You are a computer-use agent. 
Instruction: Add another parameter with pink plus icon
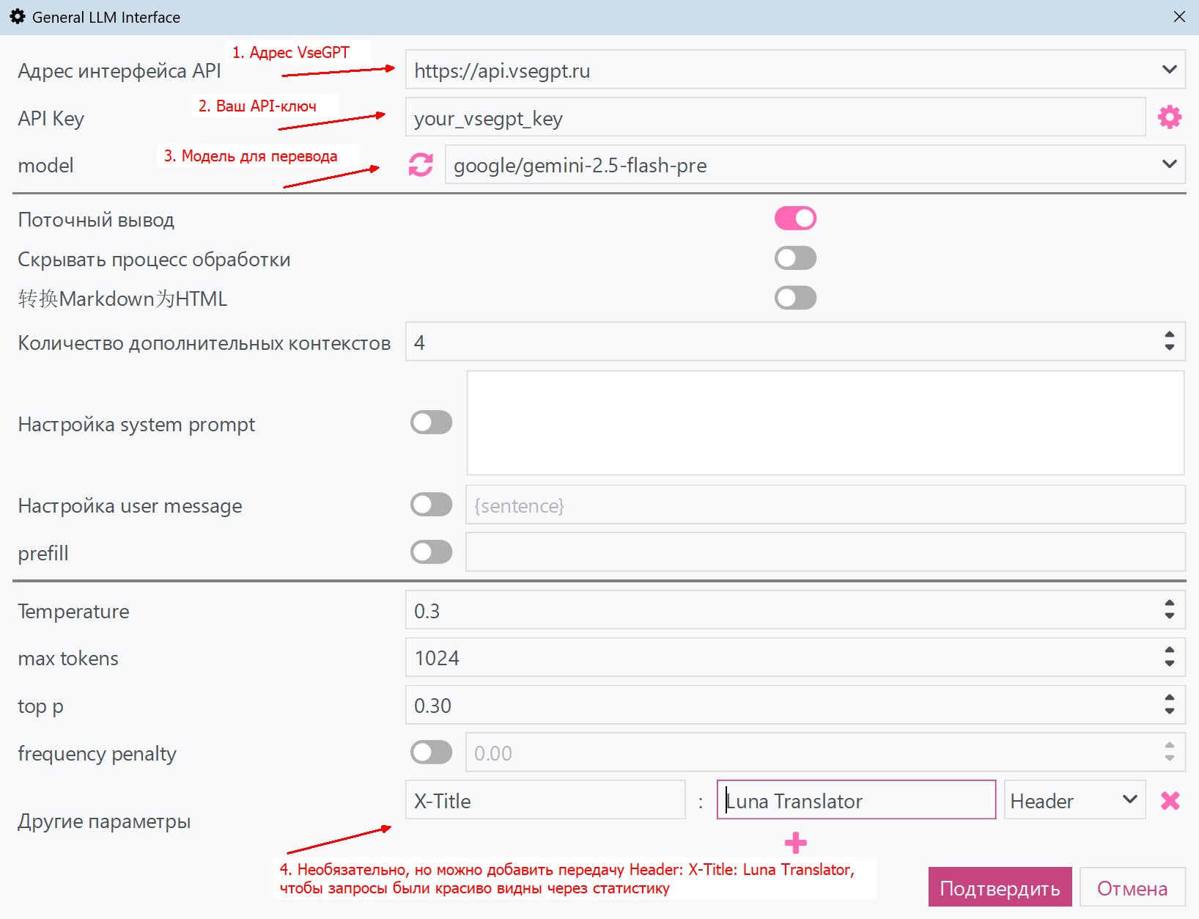[x=796, y=843]
